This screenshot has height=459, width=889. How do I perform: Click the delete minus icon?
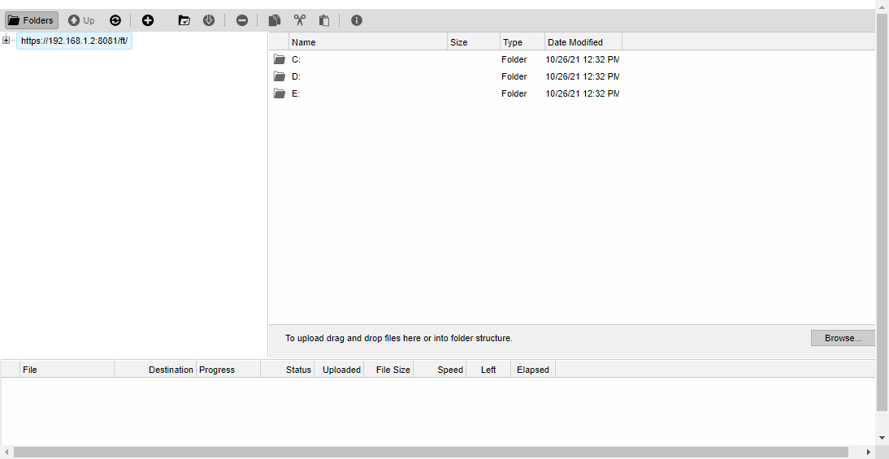(242, 20)
